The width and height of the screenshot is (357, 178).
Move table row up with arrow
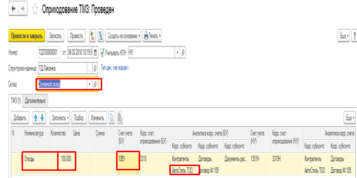(x=36, y=118)
